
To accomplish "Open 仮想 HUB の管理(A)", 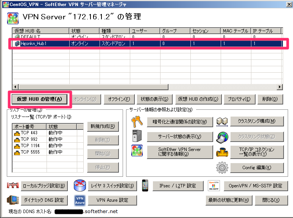I will 39,99.
